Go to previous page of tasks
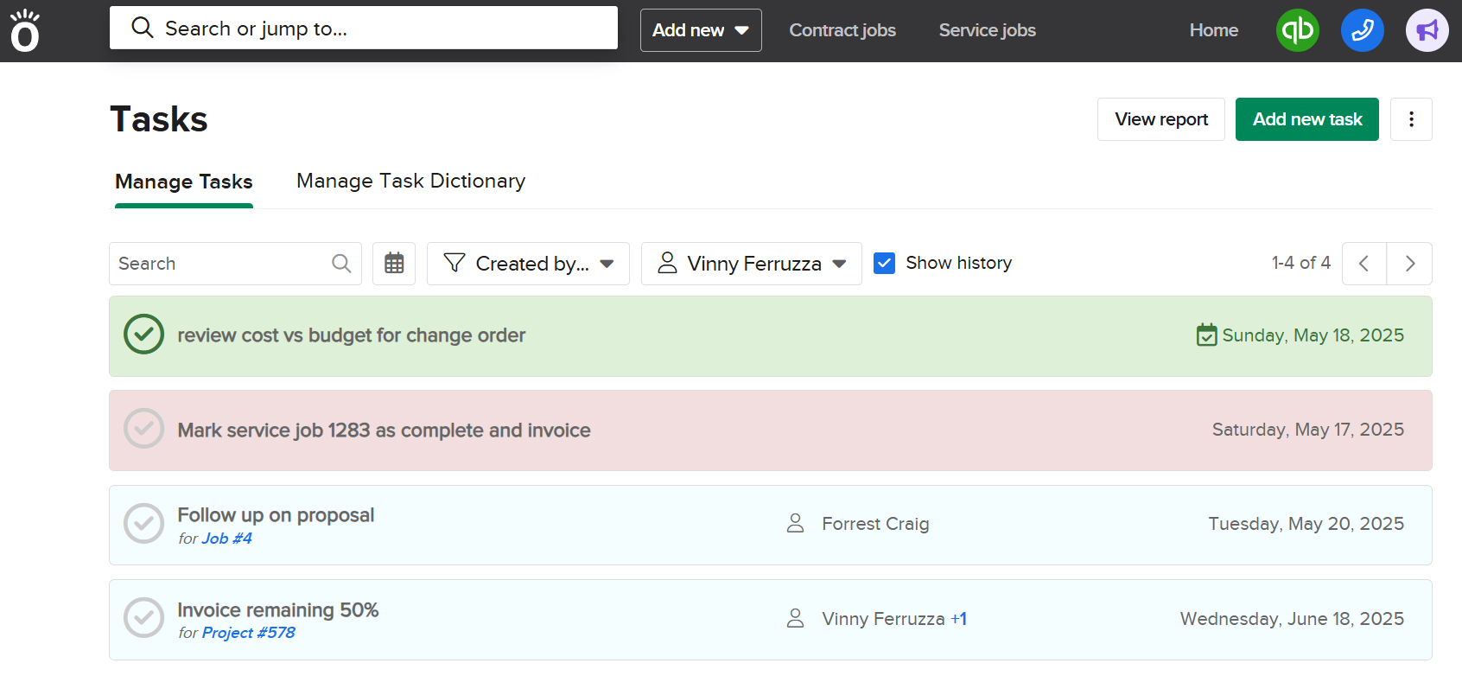 [1364, 264]
